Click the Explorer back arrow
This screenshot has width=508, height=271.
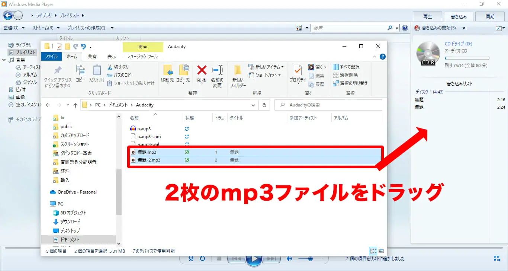48,105
